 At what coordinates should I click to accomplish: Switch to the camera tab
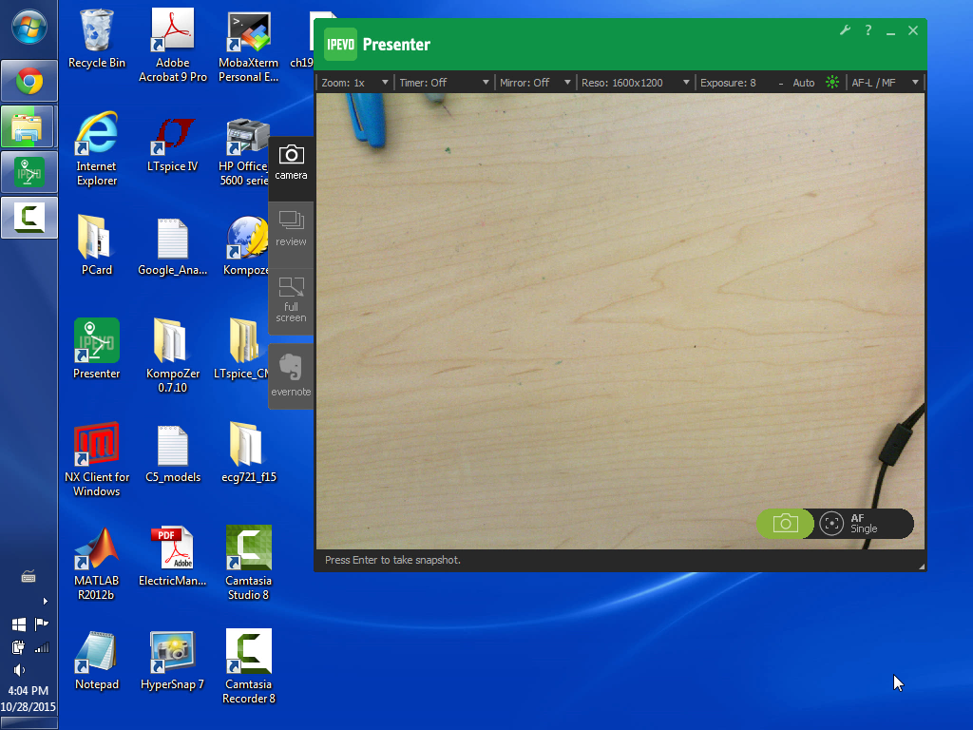click(x=291, y=162)
